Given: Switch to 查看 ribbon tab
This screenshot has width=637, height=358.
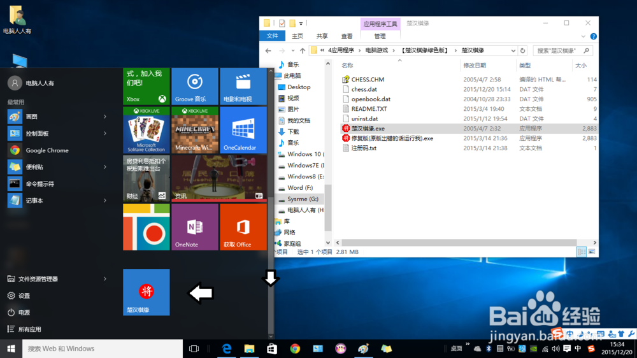Looking at the screenshot, I should click(x=347, y=36).
